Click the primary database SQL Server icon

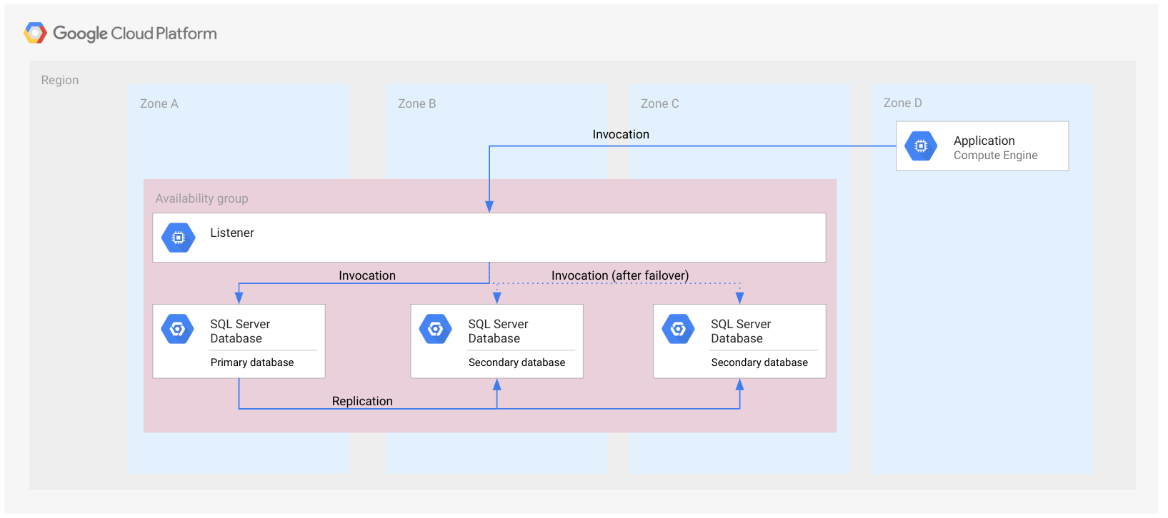[x=178, y=329]
